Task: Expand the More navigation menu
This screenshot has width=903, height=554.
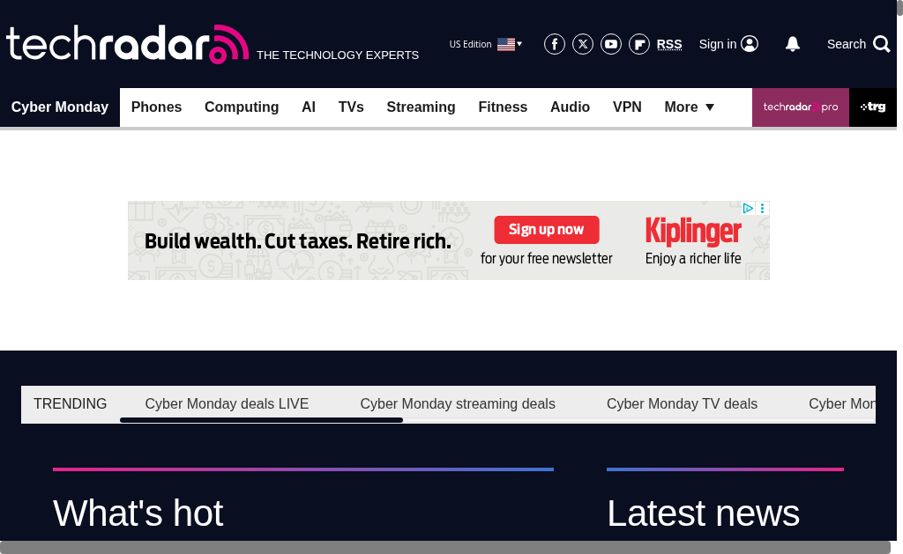Action: pyautogui.click(x=689, y=107)
